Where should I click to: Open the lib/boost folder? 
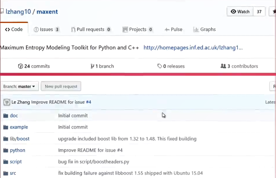[20, 139]
